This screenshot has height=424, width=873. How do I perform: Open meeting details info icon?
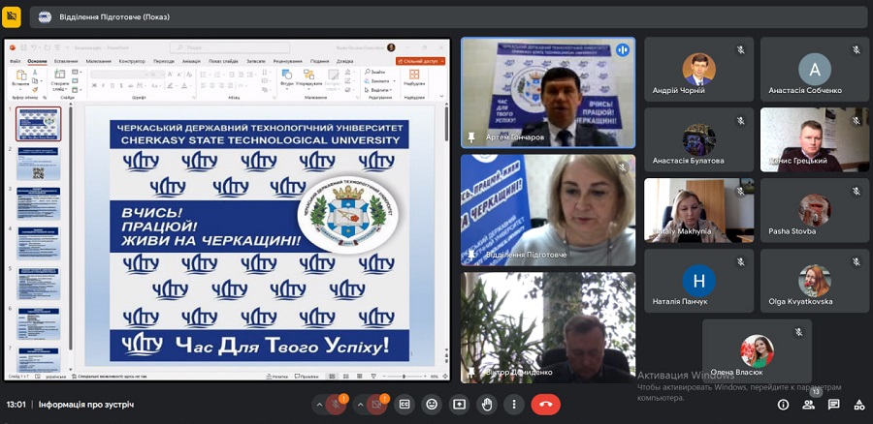click(784, 405)
